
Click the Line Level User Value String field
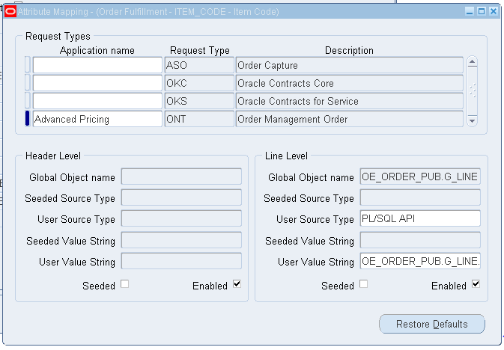point(420,261)
